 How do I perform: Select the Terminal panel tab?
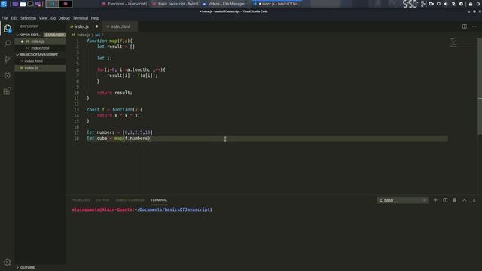click(159, 200)
